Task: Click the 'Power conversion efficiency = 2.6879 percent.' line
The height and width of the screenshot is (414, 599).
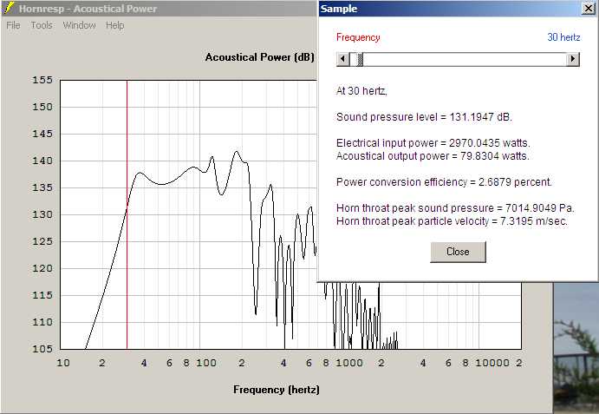Action: tap(445, 182)
